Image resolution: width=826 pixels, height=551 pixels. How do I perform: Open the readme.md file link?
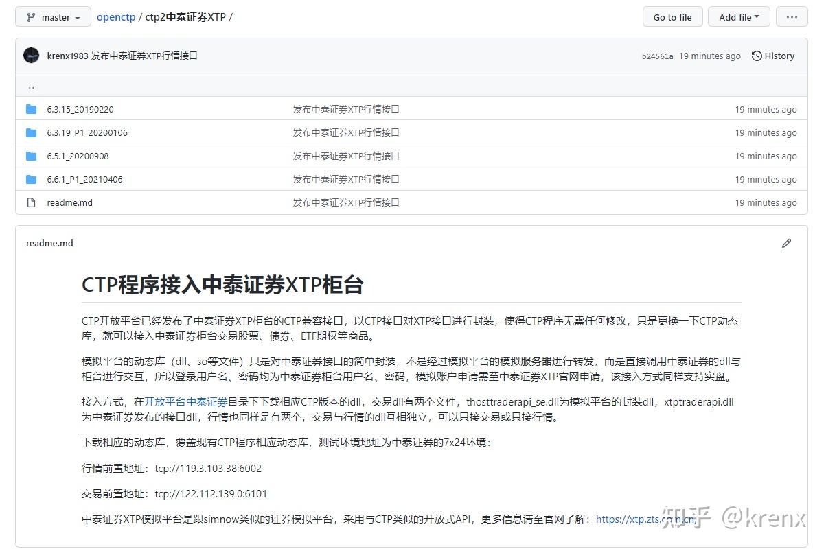[x=69, y=202]
